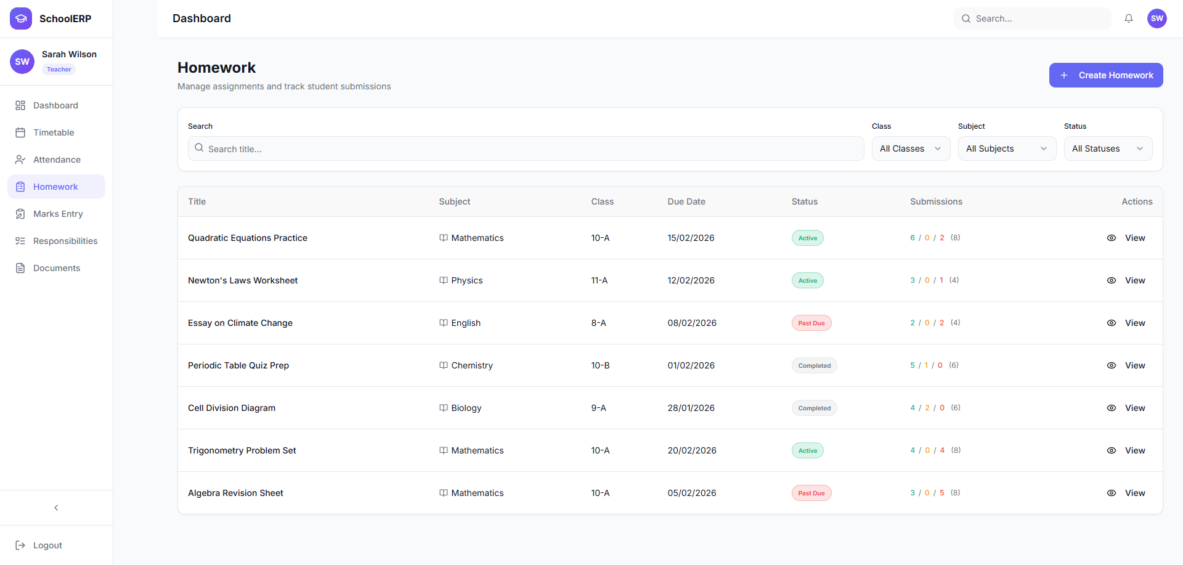Image resolution: width=1183 pixels, height=565 pixels.
Task: Click the Logout arrow icon
Action: coord(20,545)
